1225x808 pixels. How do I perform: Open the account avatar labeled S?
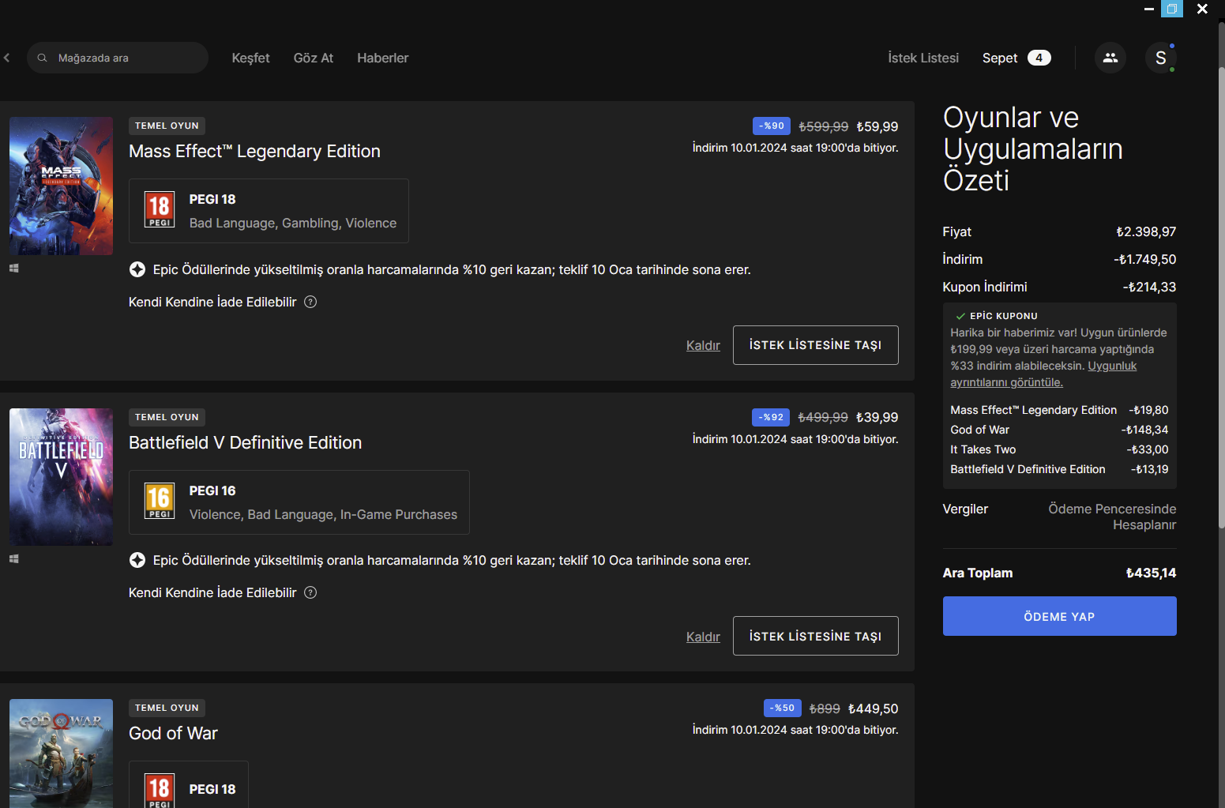1161,58
